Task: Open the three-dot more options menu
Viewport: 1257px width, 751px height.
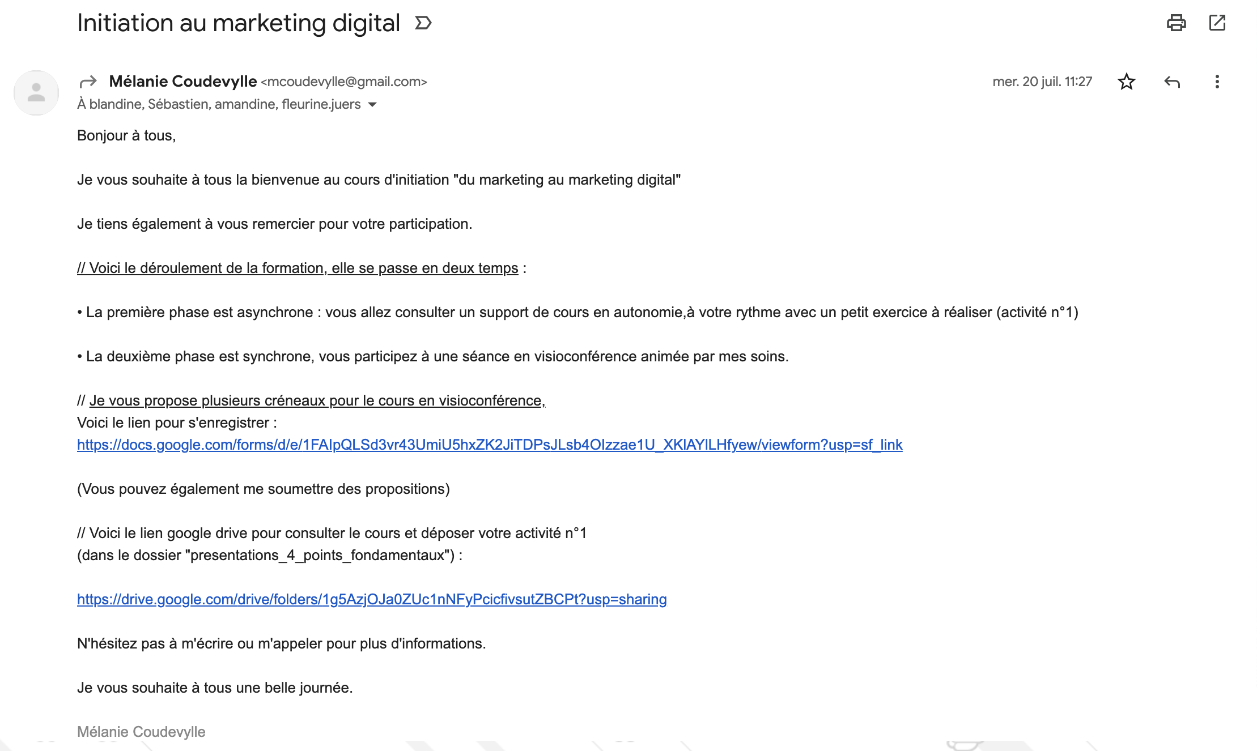Action: (1217, 82)
